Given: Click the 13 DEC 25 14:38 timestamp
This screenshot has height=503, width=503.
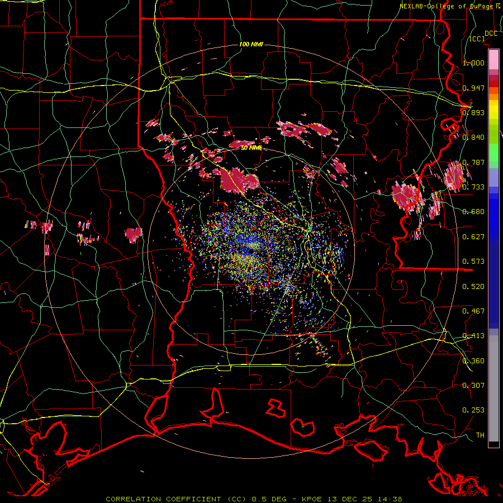Looking at the screenshot, I should point(364,499).
